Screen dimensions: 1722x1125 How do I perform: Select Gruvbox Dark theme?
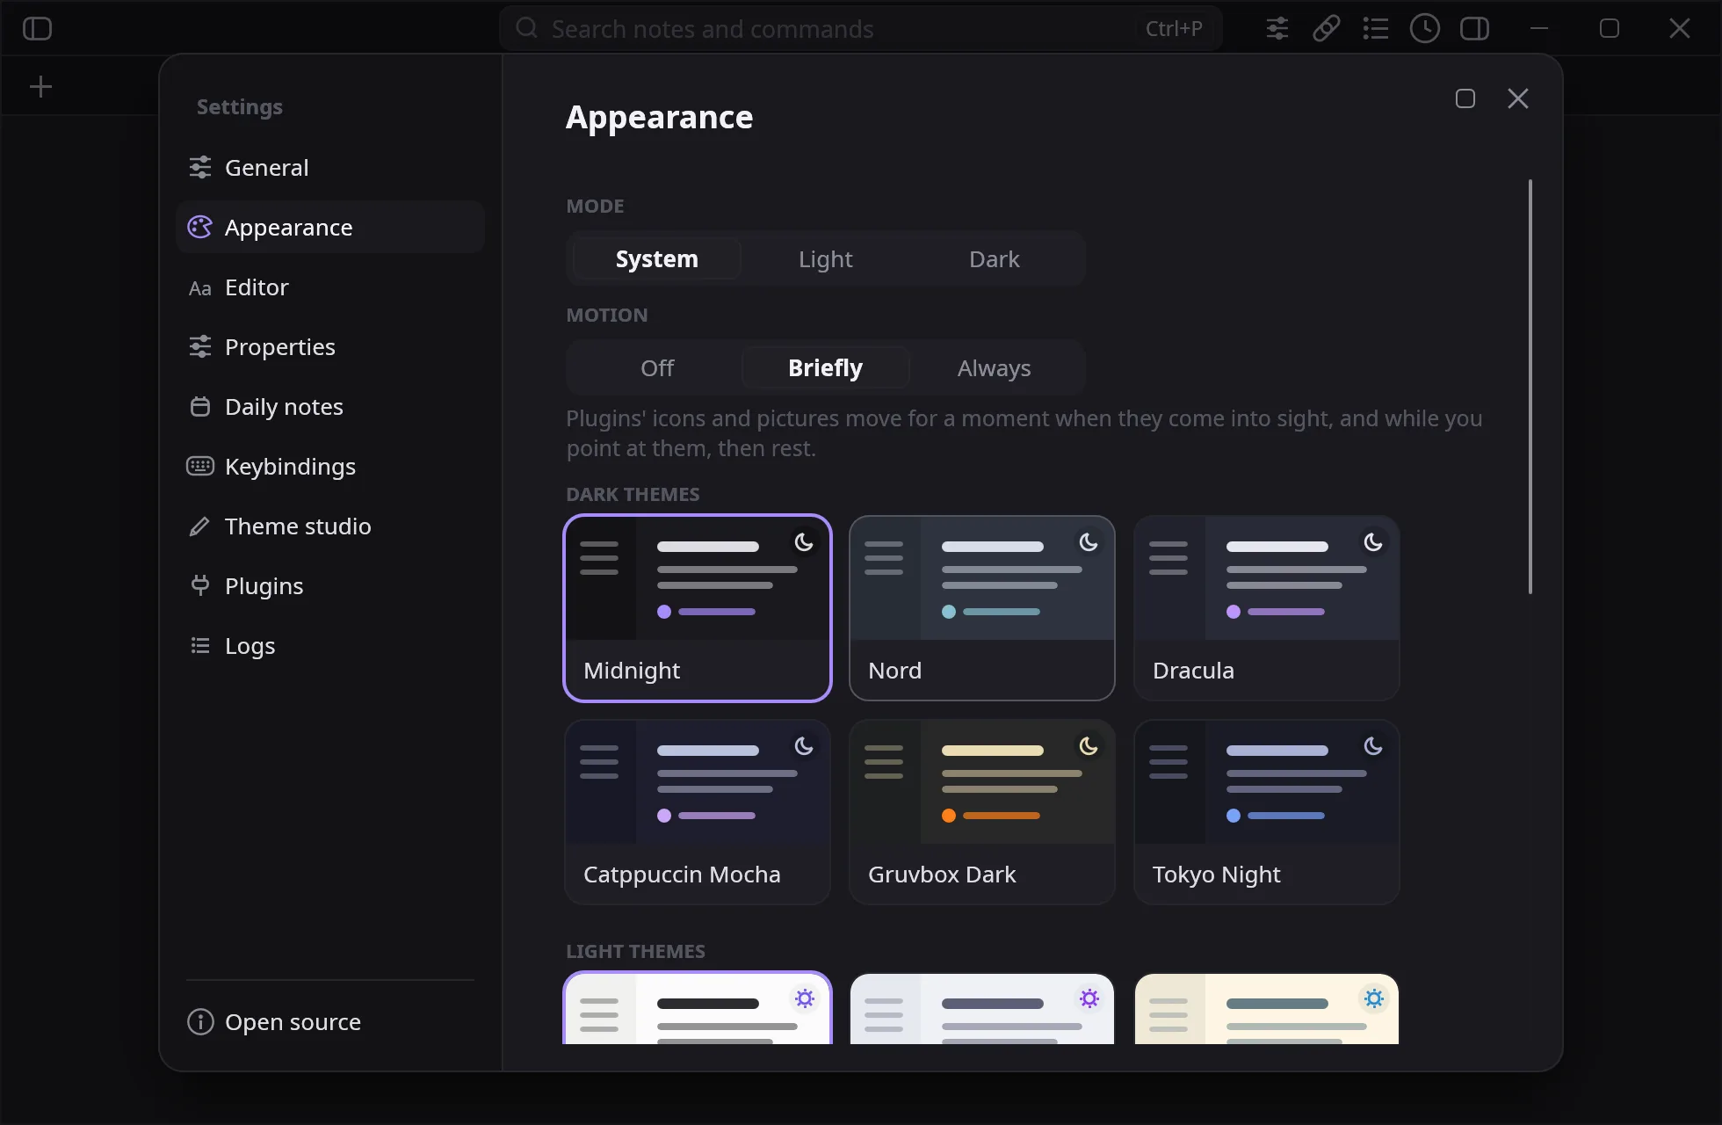pos(982,812)
